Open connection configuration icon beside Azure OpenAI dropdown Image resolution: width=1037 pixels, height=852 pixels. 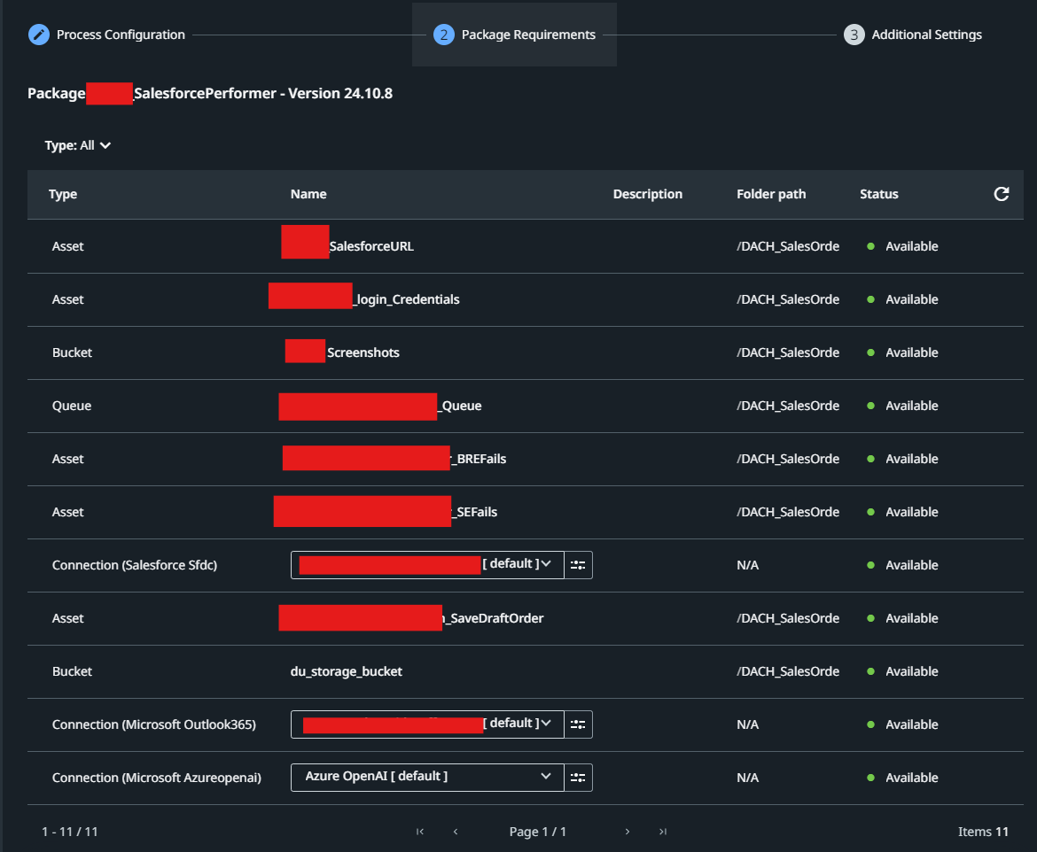[x=578, y=778]
